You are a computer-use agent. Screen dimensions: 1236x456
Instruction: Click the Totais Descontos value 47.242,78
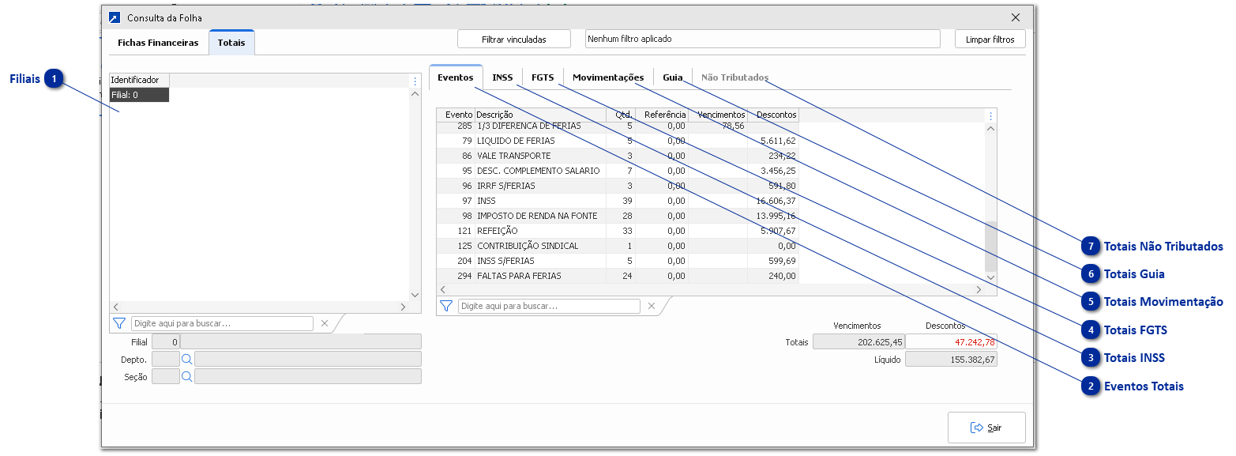coord(952,342)
